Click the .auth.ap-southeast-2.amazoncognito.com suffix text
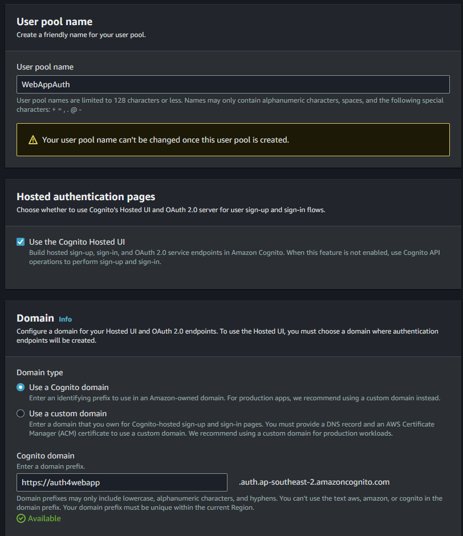The image size is (463, 536). coord(314,482)
